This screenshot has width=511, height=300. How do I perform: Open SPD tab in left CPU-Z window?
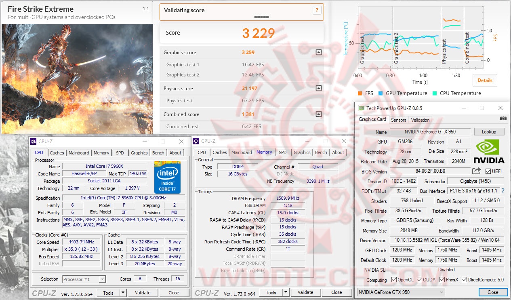point(120,153)
